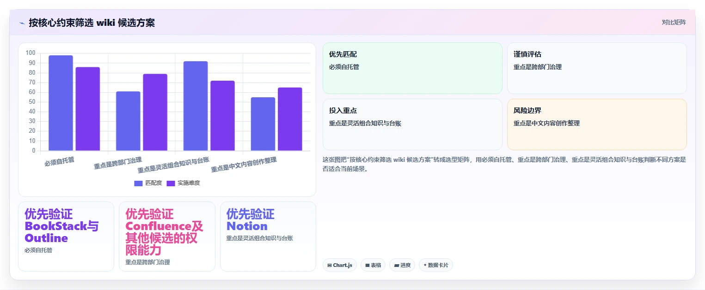
Task: Click the purple 实施难度 bar for 重点是跨部门治理
Action: pyautogui.click(x=155, y=112)
